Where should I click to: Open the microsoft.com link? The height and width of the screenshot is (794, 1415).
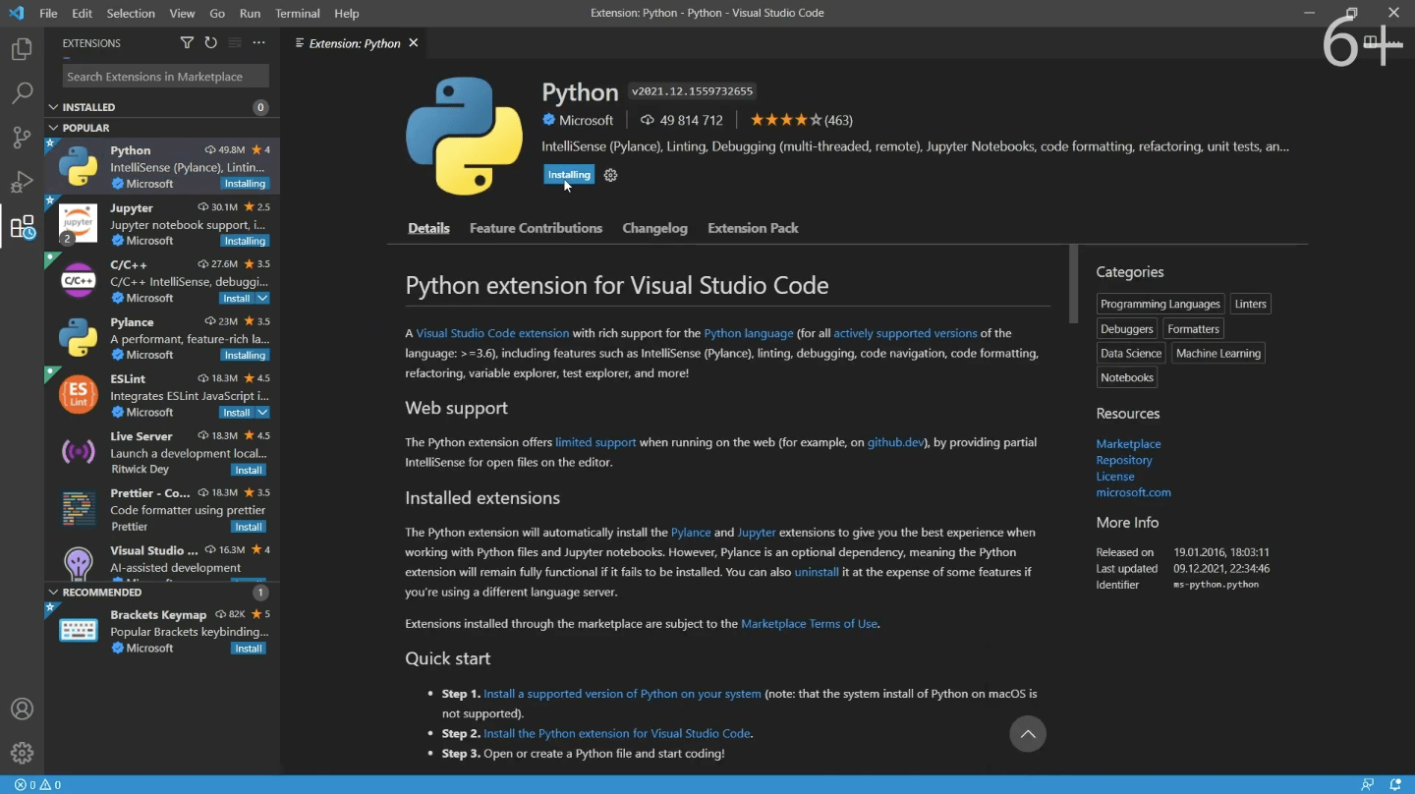(x=1133, y=492)
